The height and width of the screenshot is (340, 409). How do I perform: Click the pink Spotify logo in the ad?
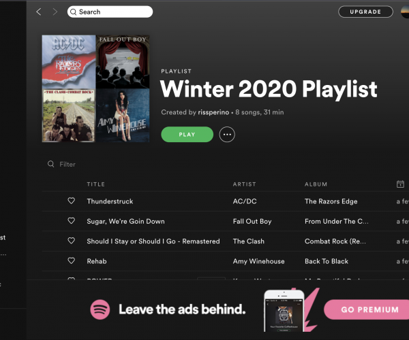(x=100, y=309)
